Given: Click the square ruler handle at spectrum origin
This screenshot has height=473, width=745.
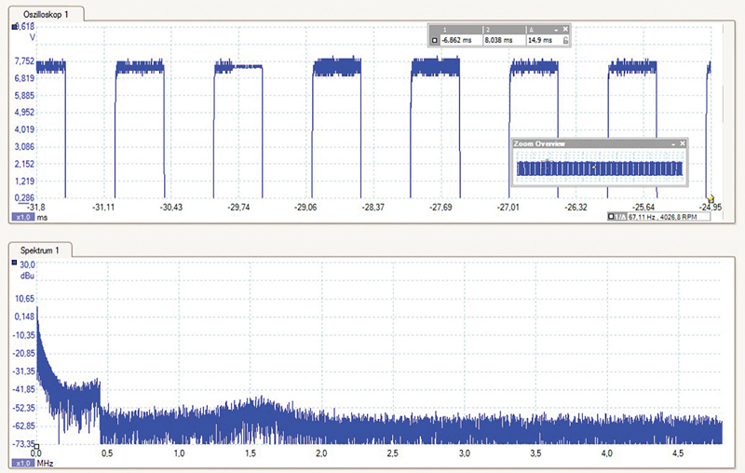Looking at the screenshot, I should point(36,446).
